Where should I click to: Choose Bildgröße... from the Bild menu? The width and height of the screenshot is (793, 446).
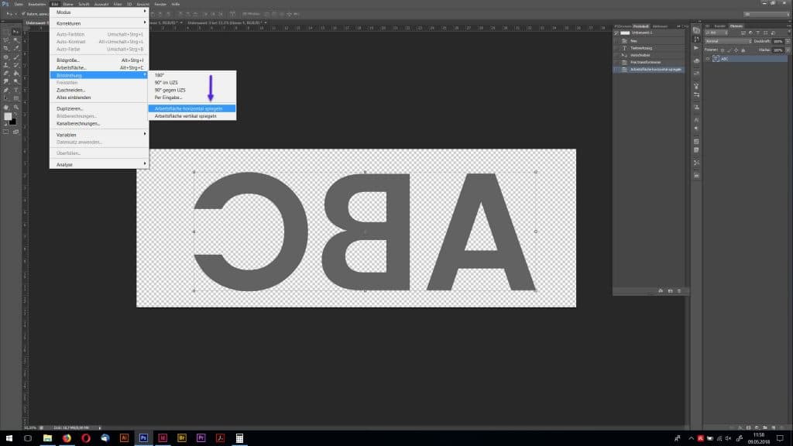[x=99, y=60]
